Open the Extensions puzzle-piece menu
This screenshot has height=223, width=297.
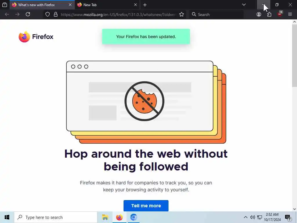click(269, 15)
